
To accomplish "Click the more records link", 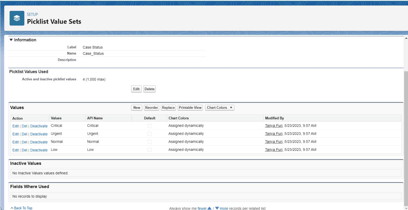I will click(x=224, y=208).
